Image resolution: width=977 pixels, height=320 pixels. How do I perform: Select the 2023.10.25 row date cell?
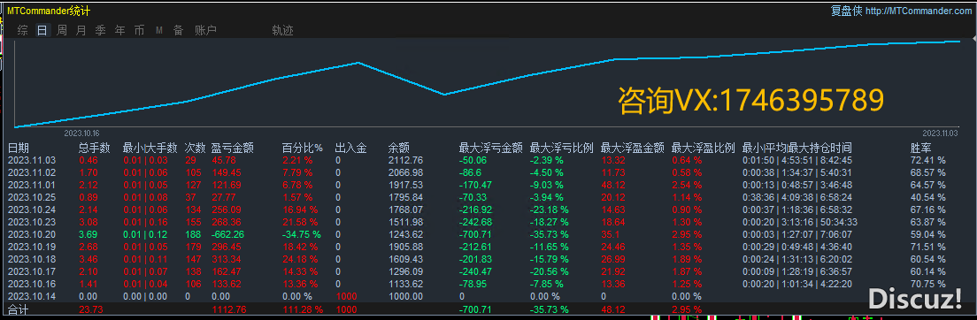32,197
